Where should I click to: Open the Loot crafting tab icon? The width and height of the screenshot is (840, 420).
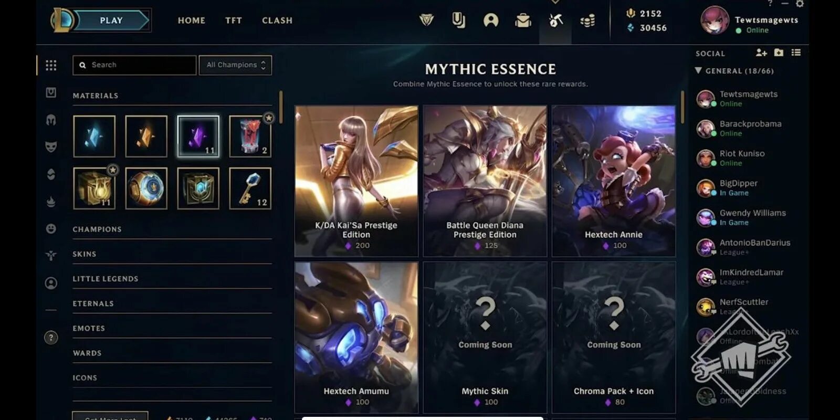pyautogui.click(x=555, y=20)
